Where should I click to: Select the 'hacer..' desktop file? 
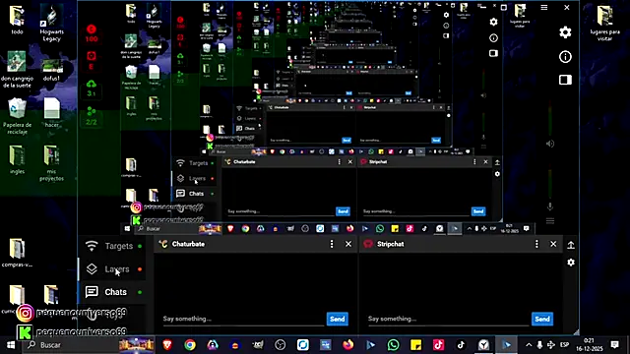(x=51, y=113)
